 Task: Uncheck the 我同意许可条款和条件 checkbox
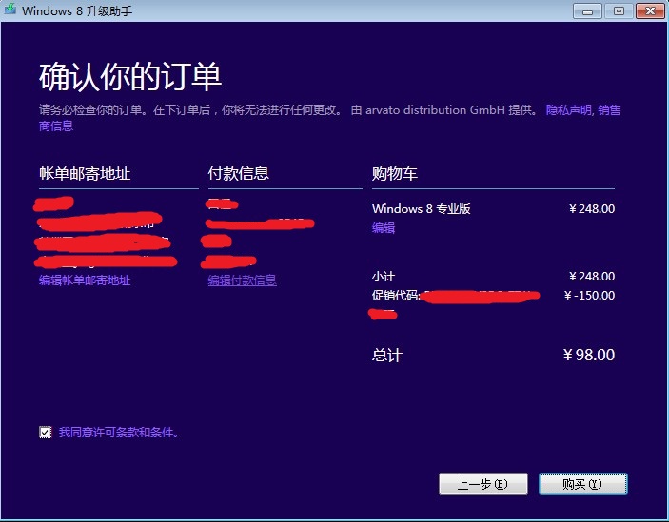tap(46, 433)
